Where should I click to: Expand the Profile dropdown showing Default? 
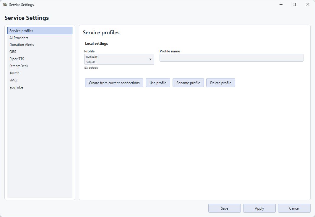click(119, 59)
